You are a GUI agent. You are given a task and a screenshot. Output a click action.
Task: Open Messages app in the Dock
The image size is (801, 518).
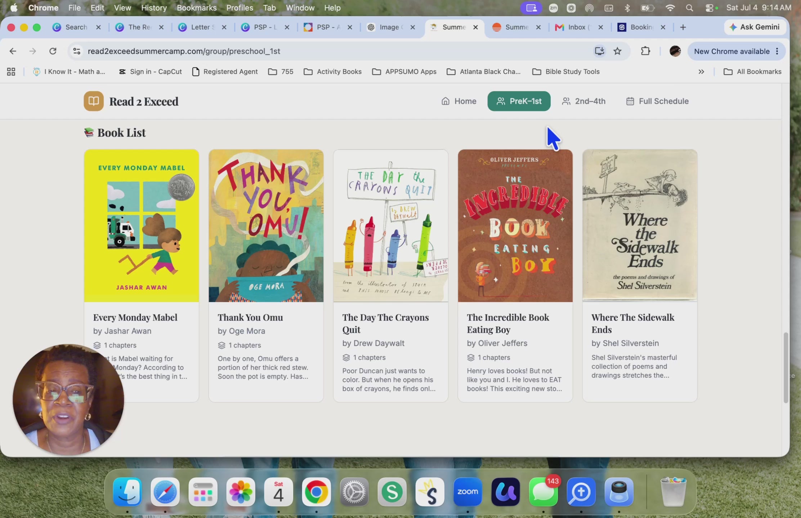(543, 492)
